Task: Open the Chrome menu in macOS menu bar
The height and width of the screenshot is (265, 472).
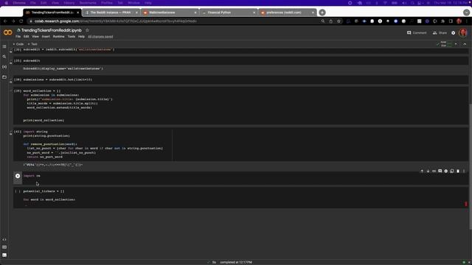Action: click(19, 3)
